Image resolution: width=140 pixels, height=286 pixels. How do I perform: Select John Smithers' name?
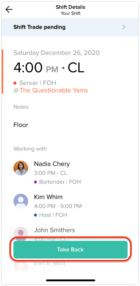pos(54,230)
